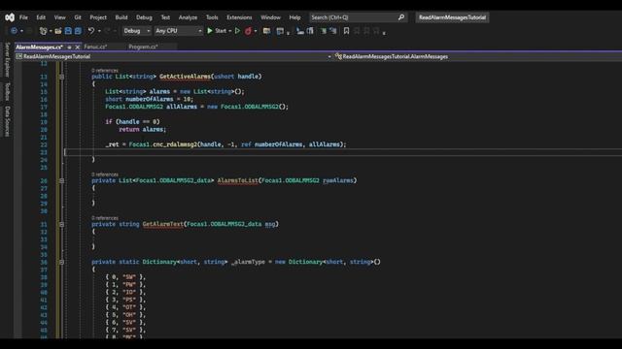Collapse the _alarmType dictionary outline

(x=61, y=262)
